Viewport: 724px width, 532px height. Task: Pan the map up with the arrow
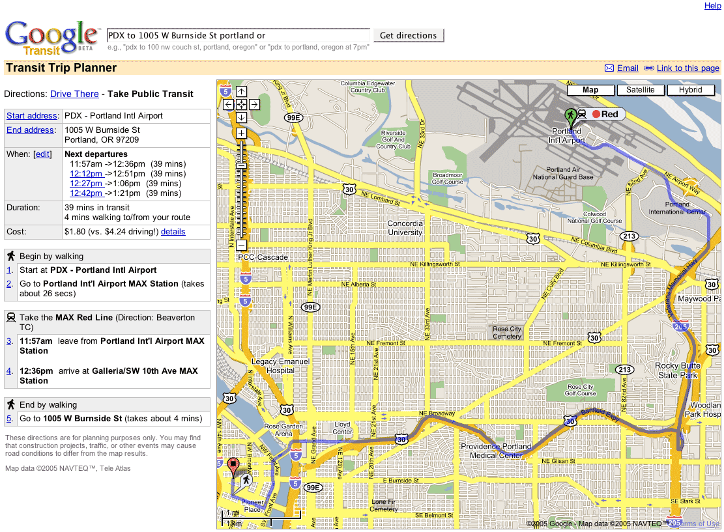[x=241, y=92]
